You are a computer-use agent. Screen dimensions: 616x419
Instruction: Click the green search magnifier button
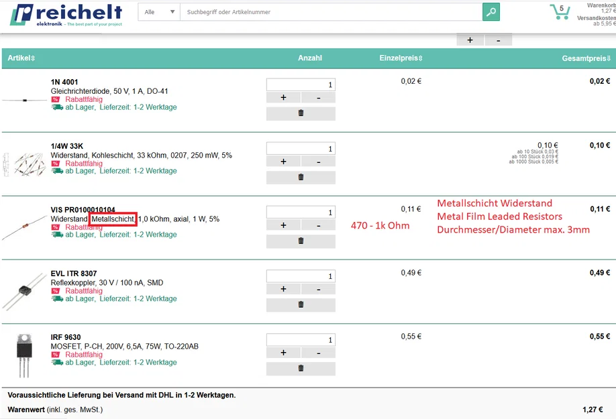pos(491,12)
